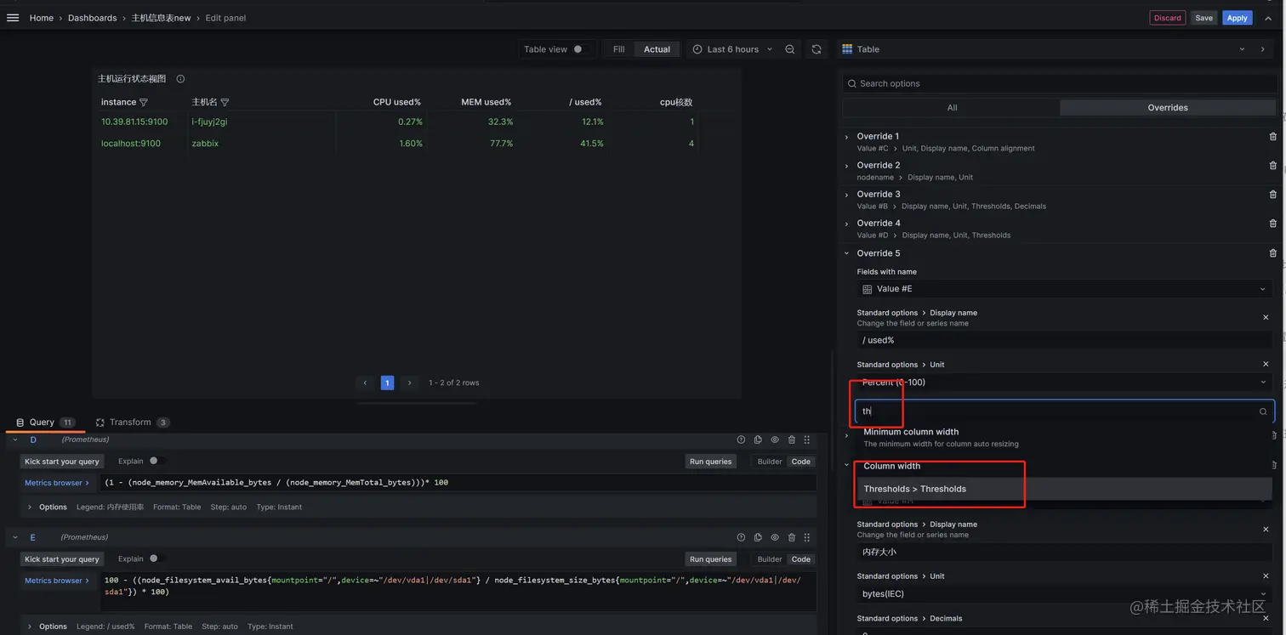Go to the previous table page
The image size is (1286, 635).
(365, 383)
